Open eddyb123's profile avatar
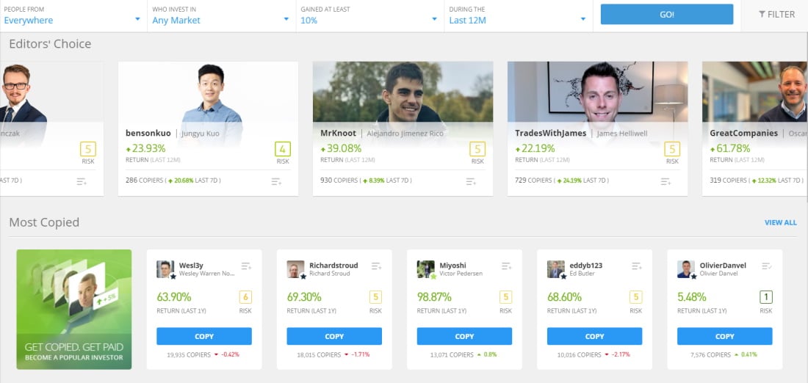 coord(556,269)
